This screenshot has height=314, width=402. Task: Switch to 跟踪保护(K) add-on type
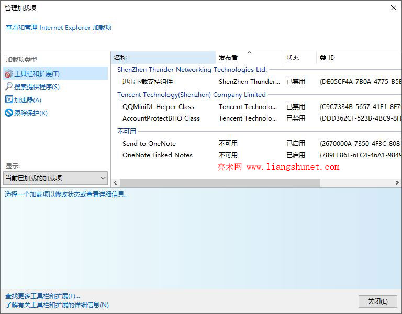click(x=31, y=113)
